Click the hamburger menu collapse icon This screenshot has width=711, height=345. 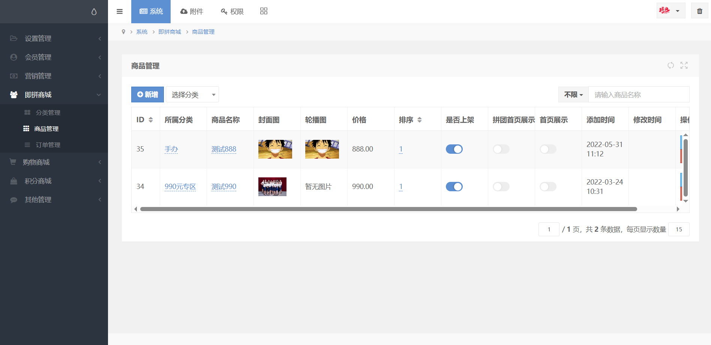coord(120,12)
